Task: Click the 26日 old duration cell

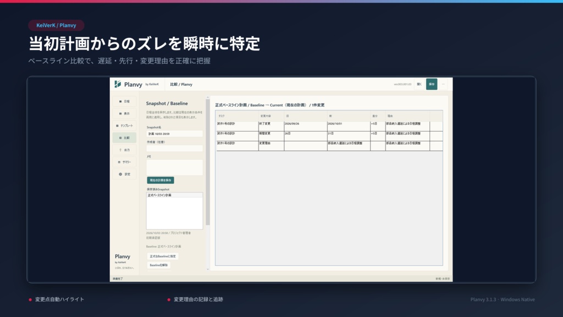Action: coord(306,136)
